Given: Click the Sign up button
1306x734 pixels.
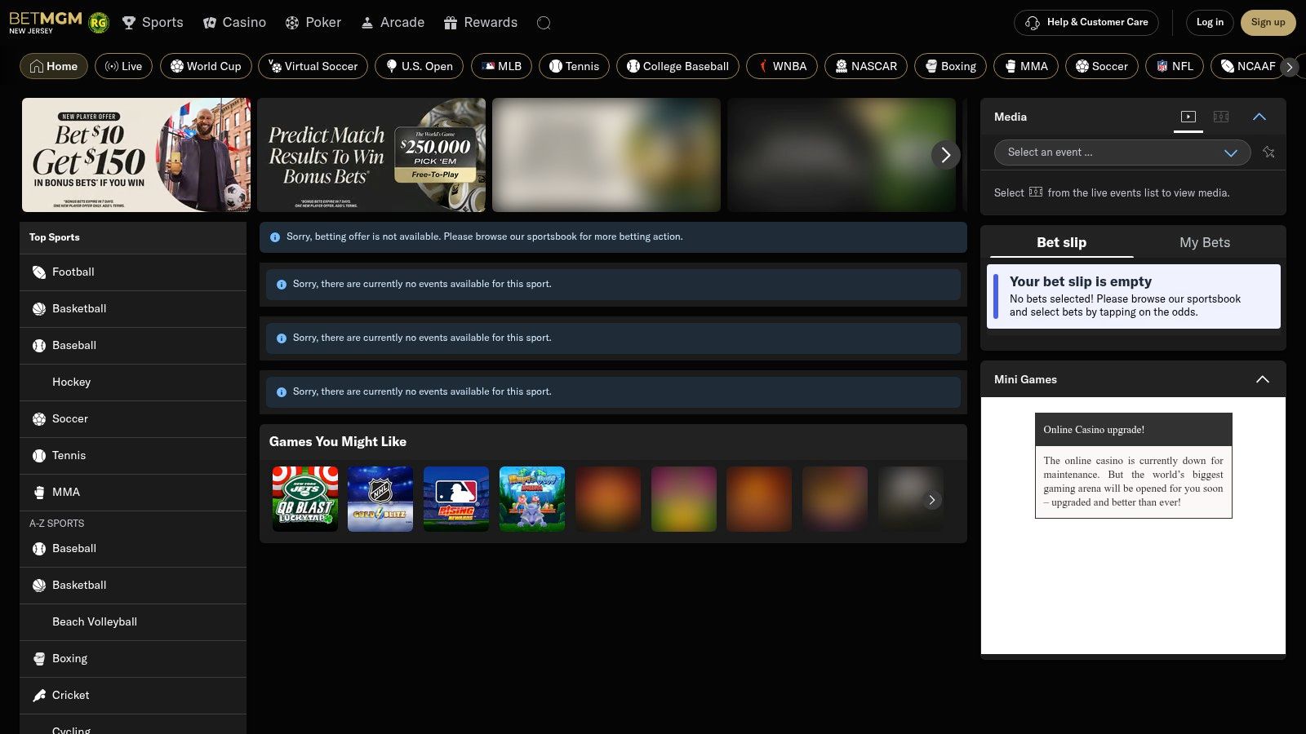Looking at the screenshot, I should [1268, 23].
